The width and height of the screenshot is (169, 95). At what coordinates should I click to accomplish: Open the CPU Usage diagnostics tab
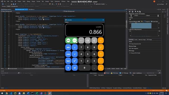click(149, 40)
